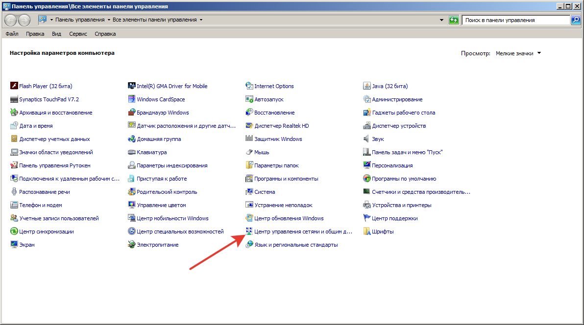The height and width of the screenshot is (325, 584).
Task: Click the Автозапуск icon
Action: coord(249,99)
